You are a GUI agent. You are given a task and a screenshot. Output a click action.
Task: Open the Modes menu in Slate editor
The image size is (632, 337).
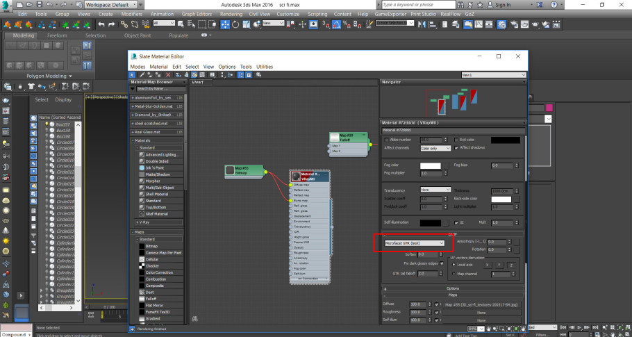(138, 67)
